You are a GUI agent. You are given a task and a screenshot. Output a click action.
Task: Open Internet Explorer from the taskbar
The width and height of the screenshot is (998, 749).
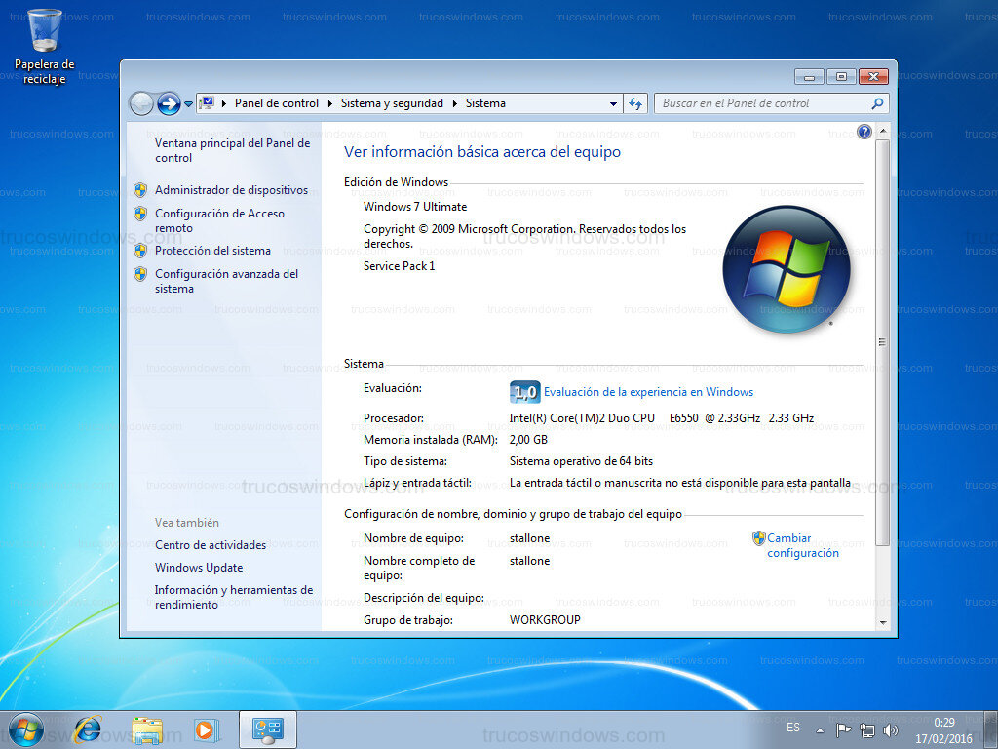click(88, 729)
